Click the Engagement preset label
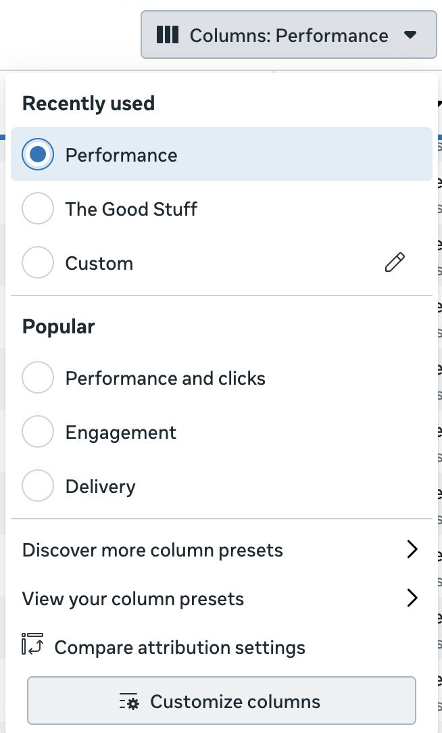 121,432
